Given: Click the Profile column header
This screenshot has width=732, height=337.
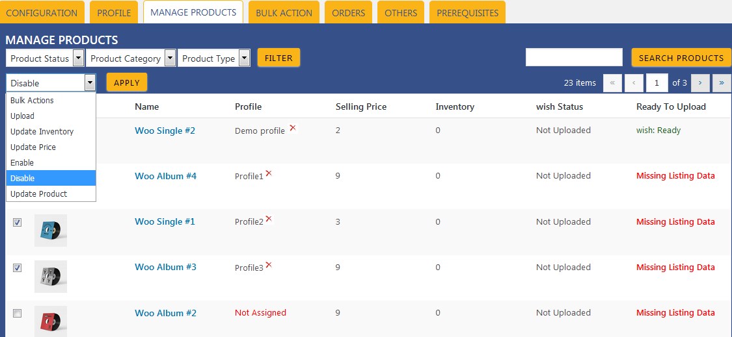Looking at the screenshot, I should [x=248, y=106].
